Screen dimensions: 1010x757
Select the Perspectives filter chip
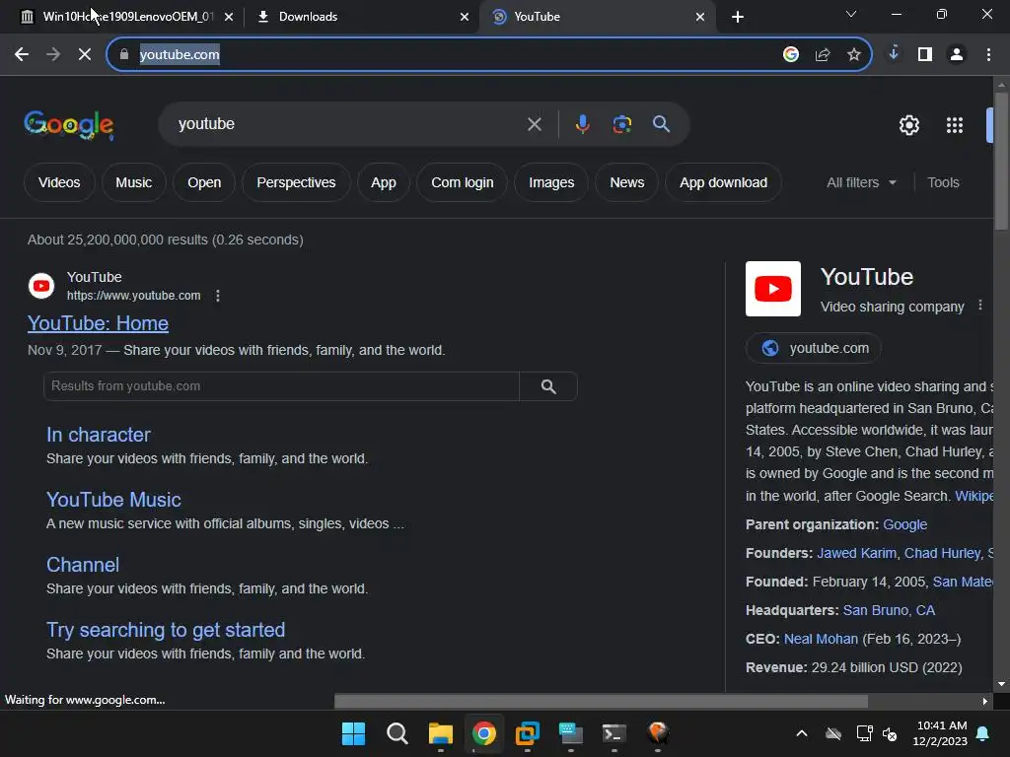[x=296, y=182]
